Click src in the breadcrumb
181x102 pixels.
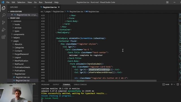42,12
